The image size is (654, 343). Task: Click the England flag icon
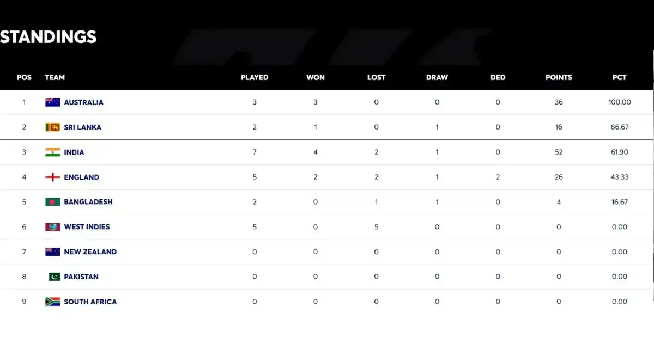click(52, 177)
